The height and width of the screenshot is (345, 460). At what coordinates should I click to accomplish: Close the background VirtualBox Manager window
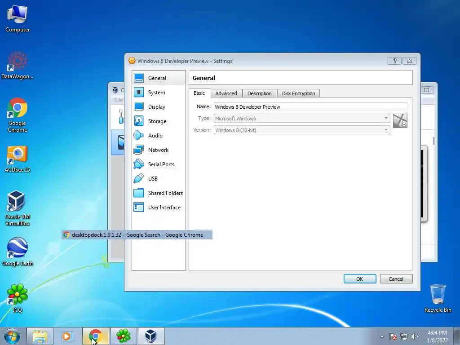(x=427, y=90)
